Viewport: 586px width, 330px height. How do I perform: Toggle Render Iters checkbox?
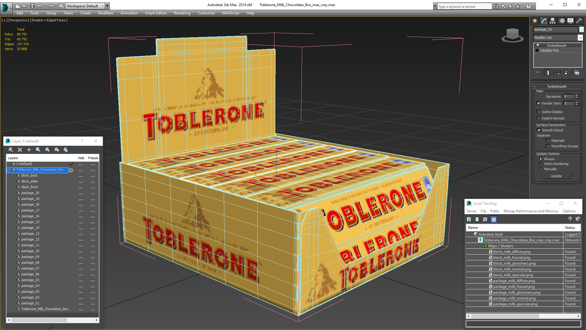click(x=539, y=103)
